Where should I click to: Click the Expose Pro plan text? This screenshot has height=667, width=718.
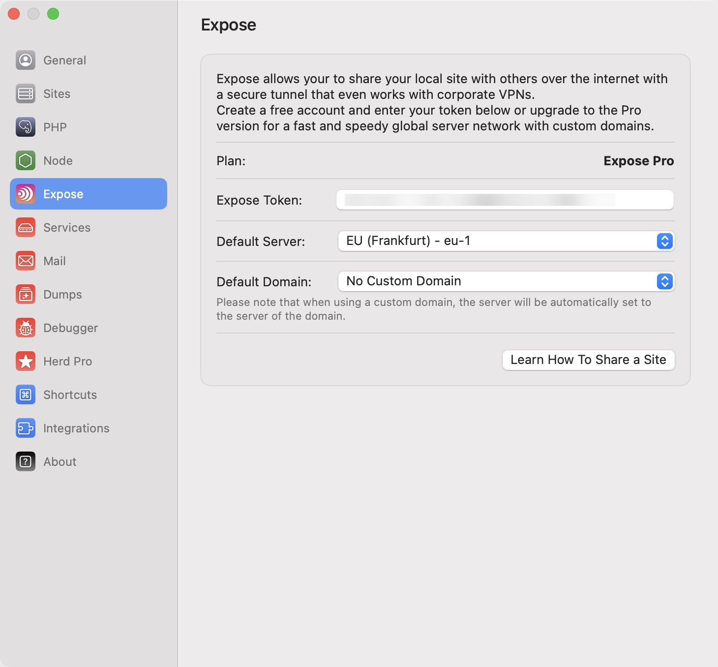[639, 161]
